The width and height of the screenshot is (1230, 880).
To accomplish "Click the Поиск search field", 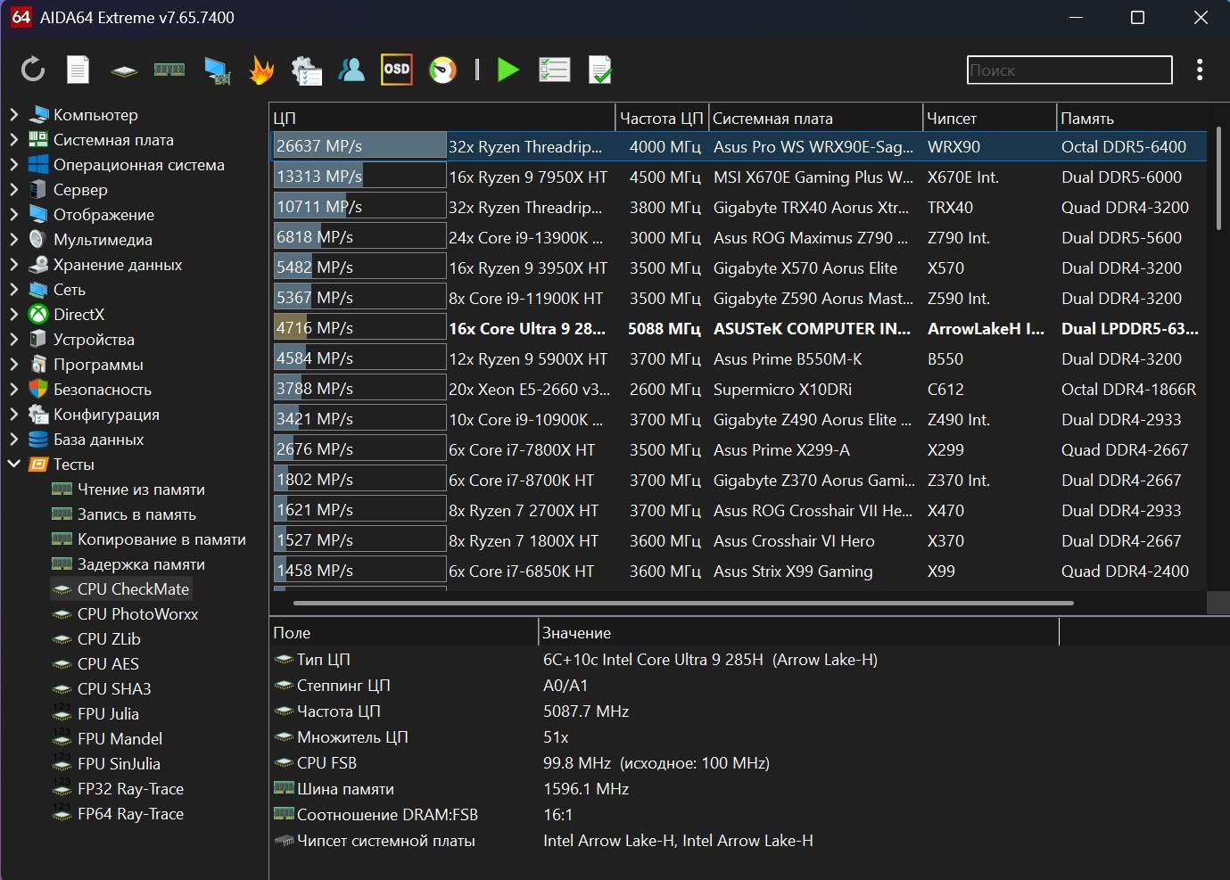I will point(1069,70).
